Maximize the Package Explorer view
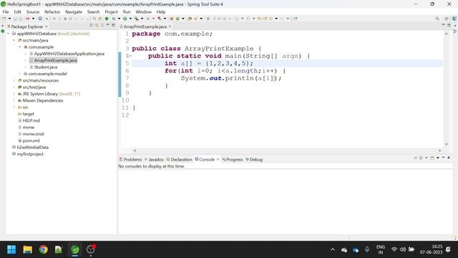The width and height of the screenshot is (458, 258). (x=113, y=26)
